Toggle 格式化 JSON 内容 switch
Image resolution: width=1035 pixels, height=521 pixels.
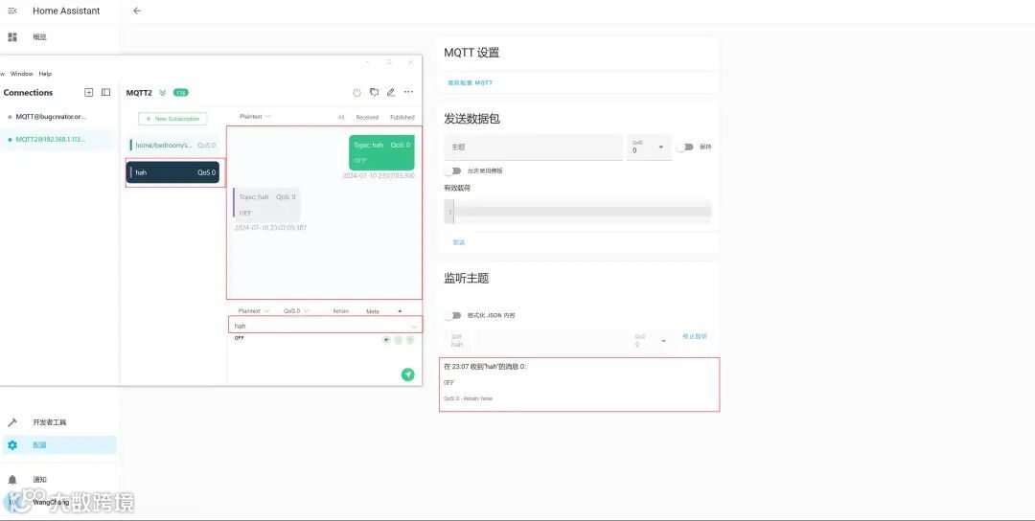(x=452, y=315)
